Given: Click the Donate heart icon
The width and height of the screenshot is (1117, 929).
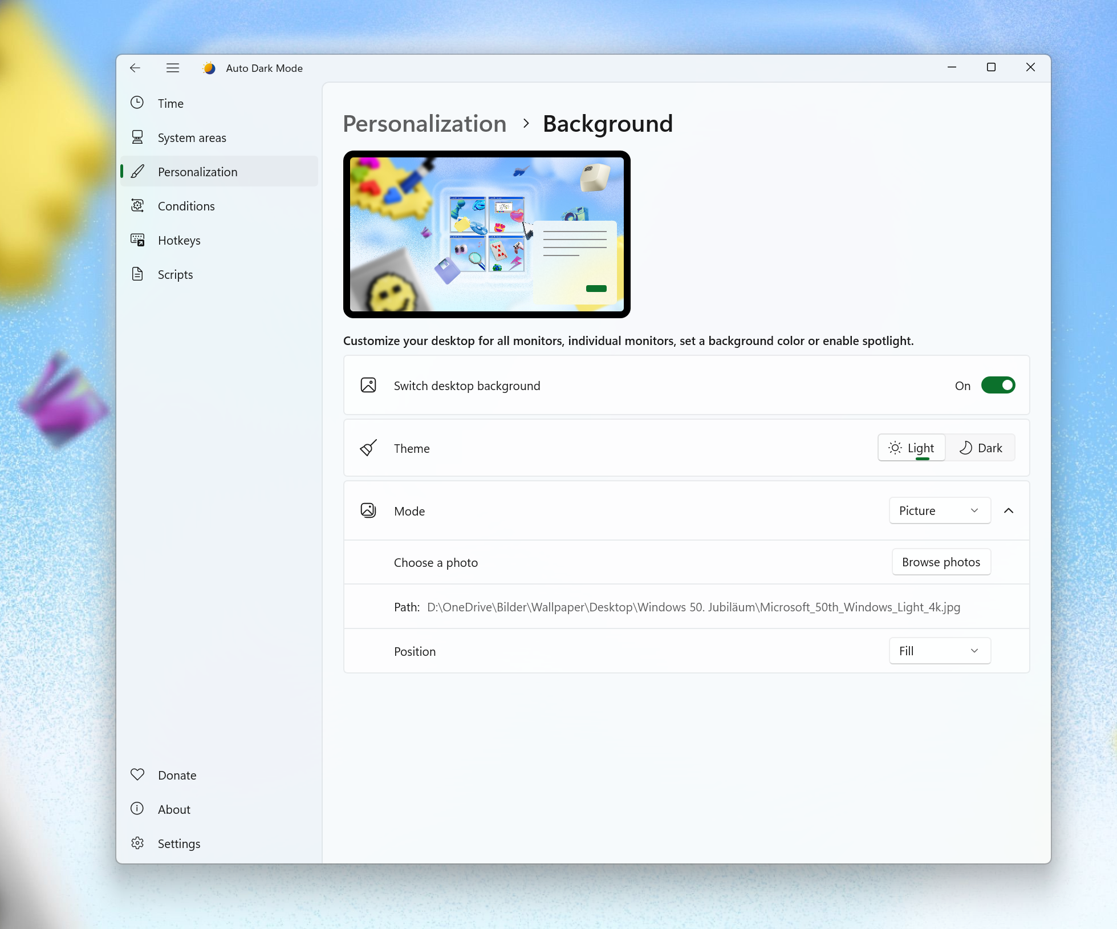Looking at the screenshot, I should point(137,774).
